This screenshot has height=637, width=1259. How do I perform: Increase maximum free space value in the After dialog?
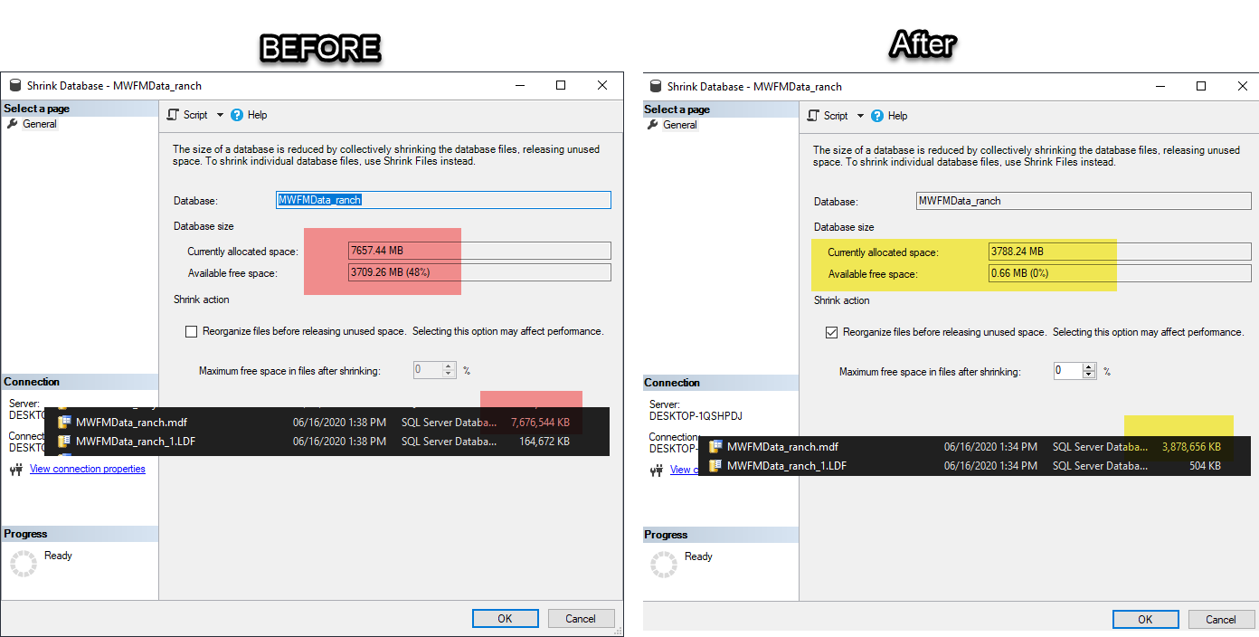pos(1089,367)
